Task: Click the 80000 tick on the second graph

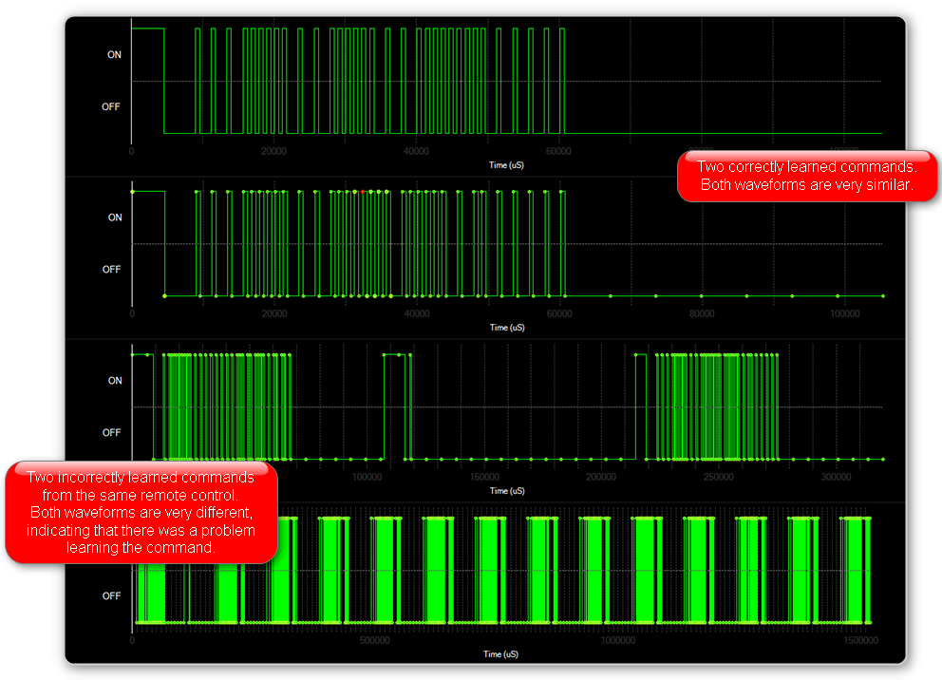Action: [x=702, y=314]
